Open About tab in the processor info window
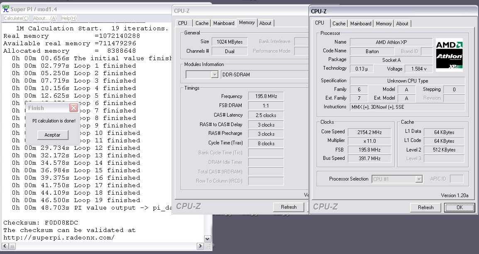 pos(402,24)
